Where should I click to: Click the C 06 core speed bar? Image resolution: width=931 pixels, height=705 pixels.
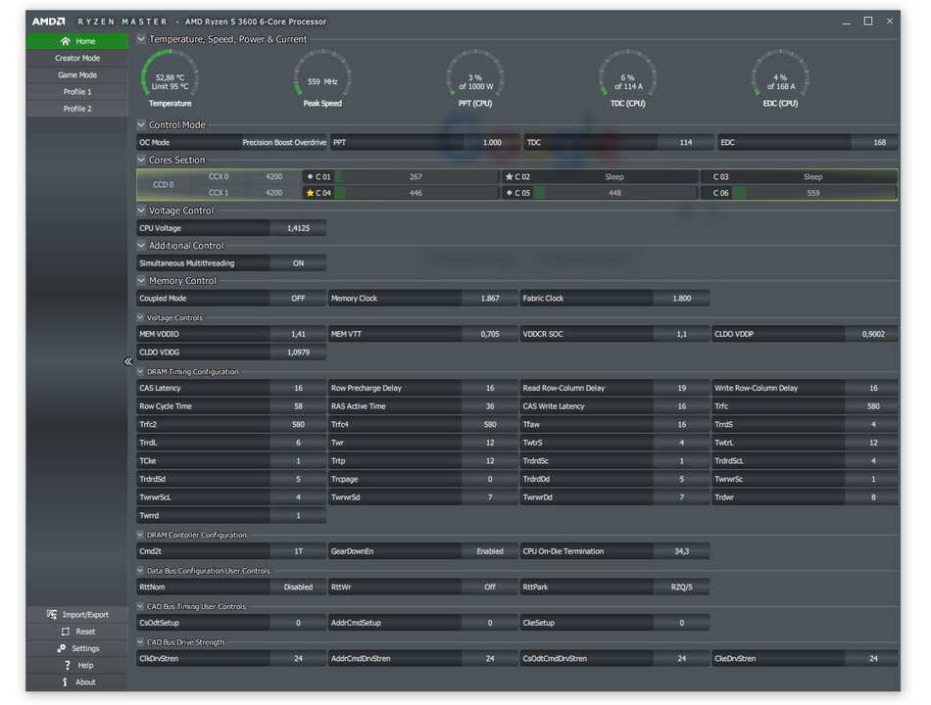click(x=813, y=193)
